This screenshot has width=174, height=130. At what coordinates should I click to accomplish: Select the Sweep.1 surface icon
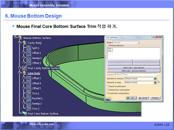click(29, 58)
